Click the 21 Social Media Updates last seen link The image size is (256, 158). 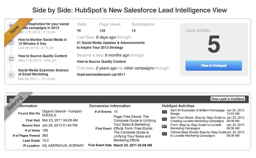pyautogui.click(x=111, y=45)
